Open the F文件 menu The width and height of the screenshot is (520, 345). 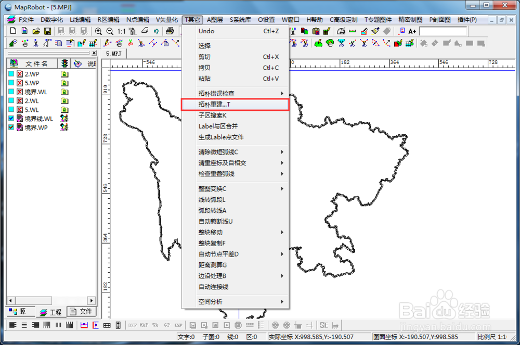tap(26, 20)
